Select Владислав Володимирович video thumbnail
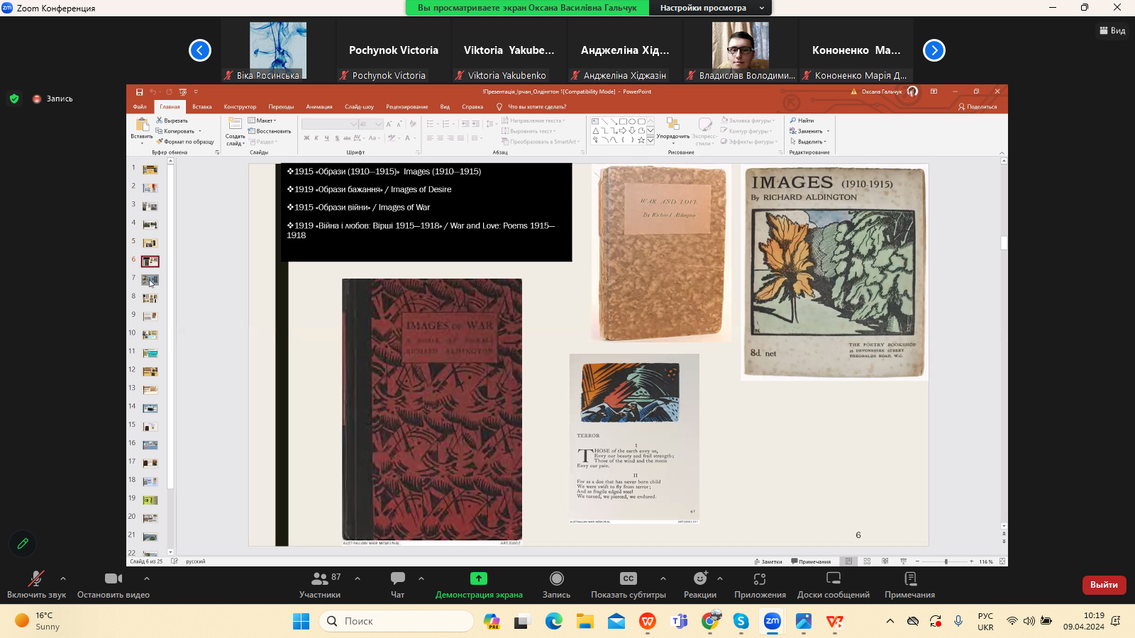The image size is (1135, 638). coord(741,46)
